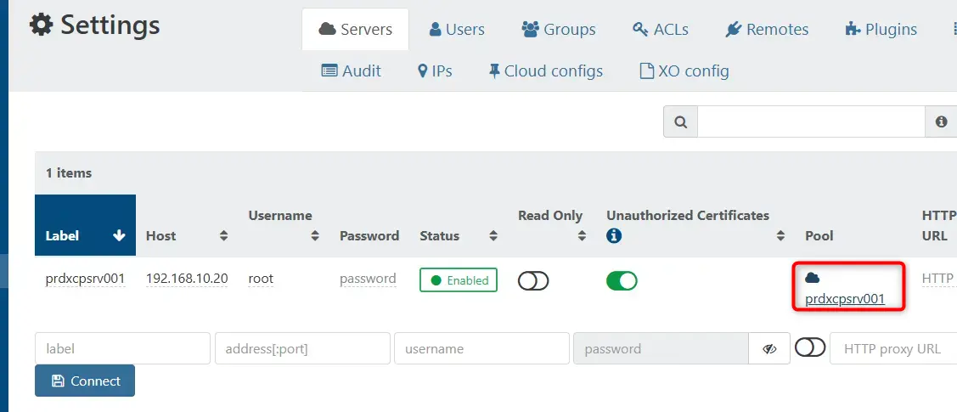This screenshot has height=412, width=957.
Task: Switch to the Plugins tab
Action: coord(881,29)
